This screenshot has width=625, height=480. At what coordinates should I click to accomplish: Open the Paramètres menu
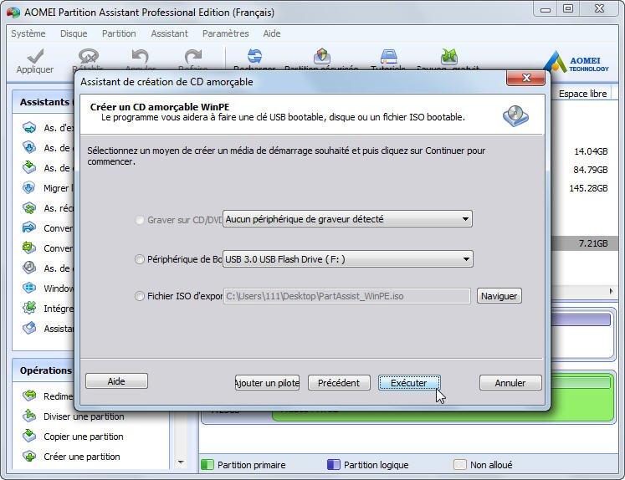pos(226,33)
